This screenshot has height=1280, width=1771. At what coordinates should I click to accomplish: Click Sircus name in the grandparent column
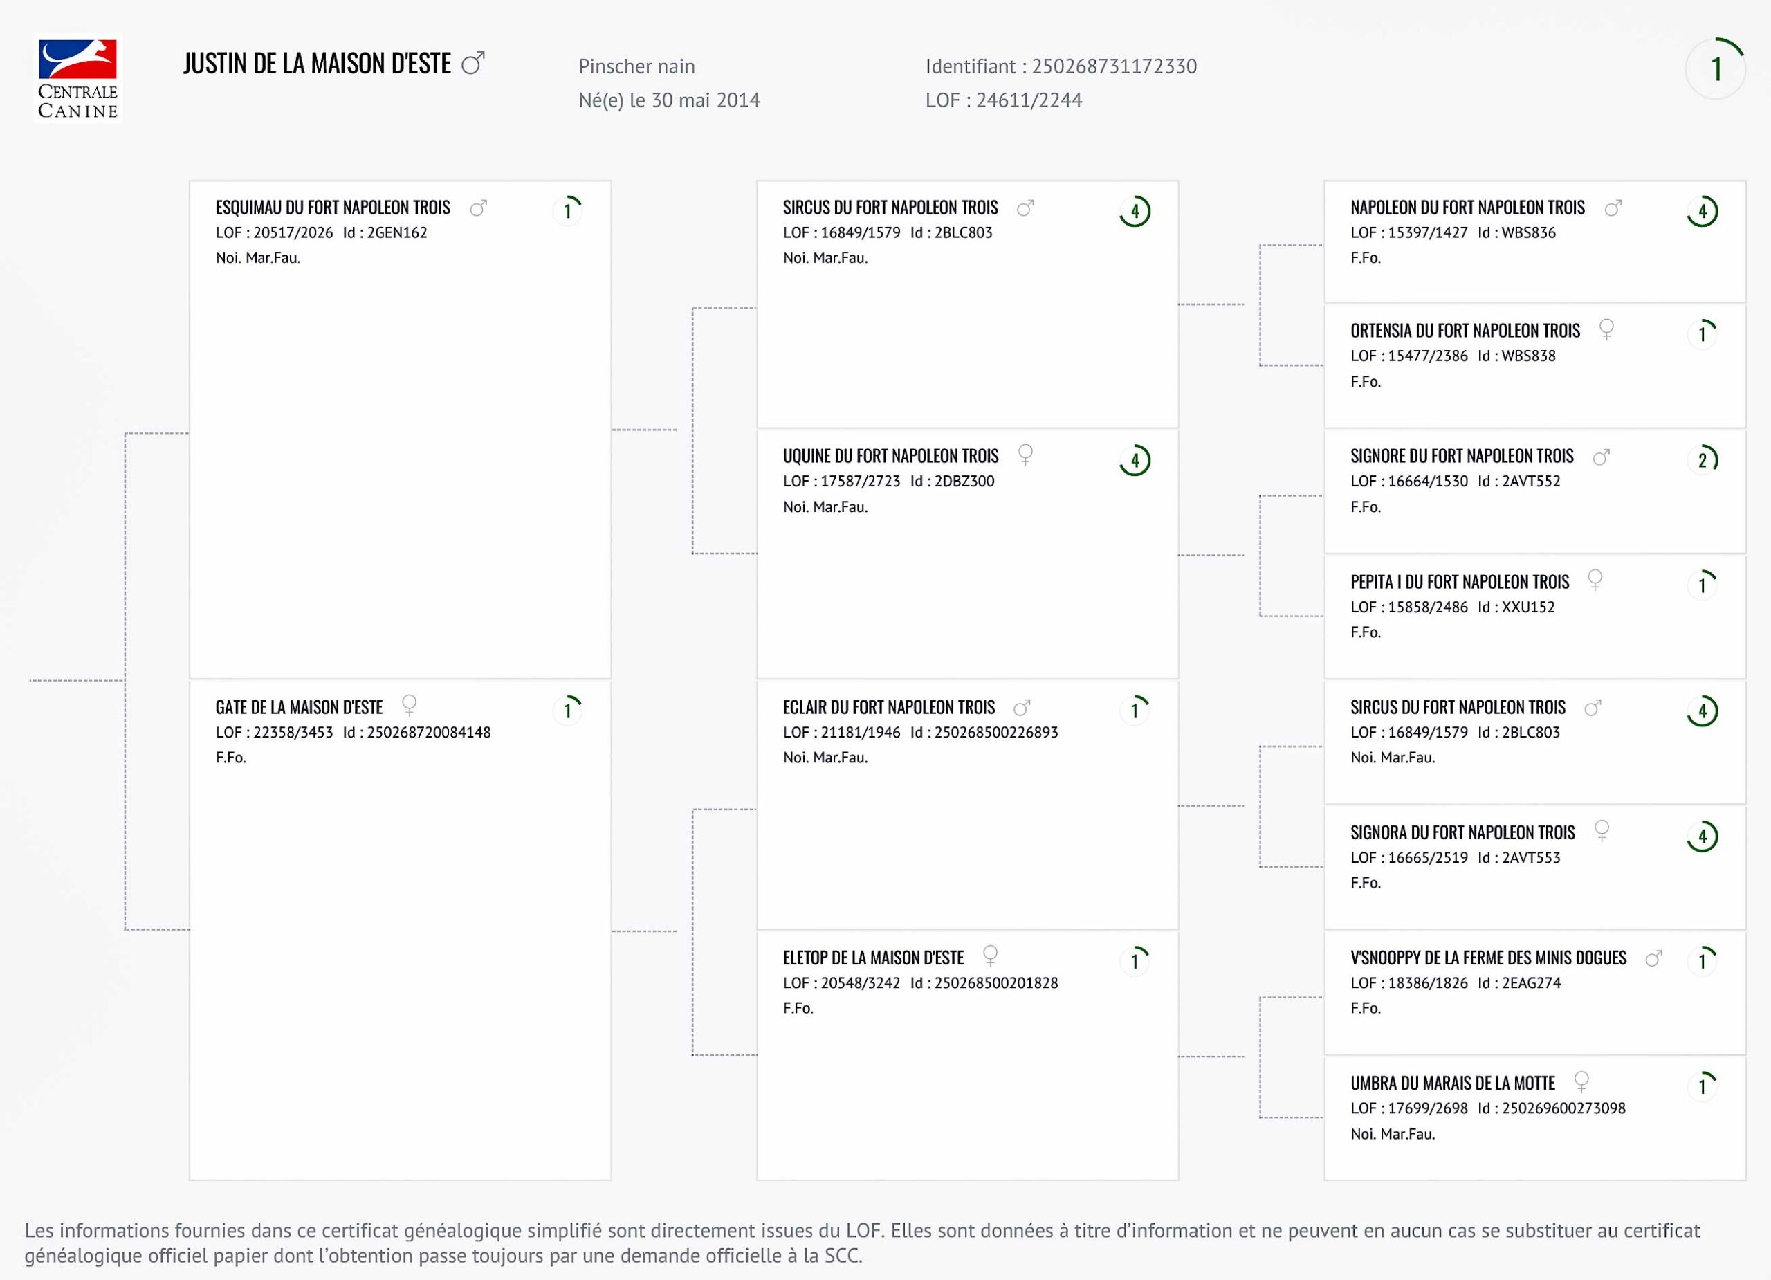[890, 208]
